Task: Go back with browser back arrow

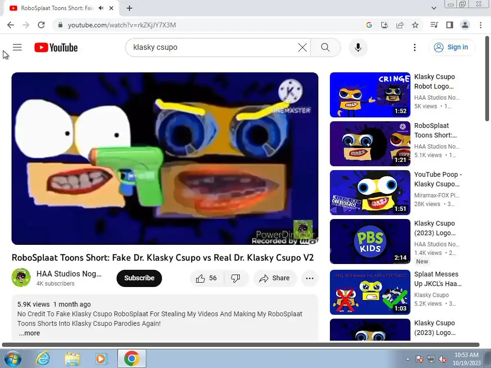Action: coord(11,25)
